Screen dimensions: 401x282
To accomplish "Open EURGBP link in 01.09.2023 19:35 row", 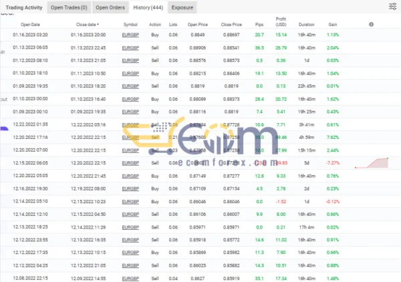I will coord(130,86).
